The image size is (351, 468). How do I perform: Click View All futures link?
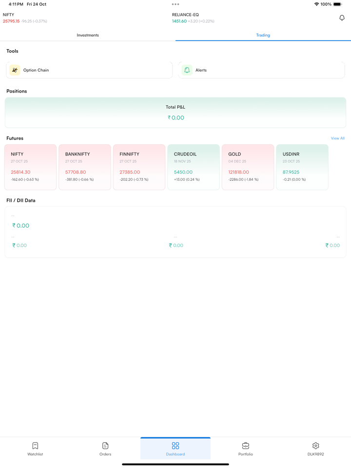pos(337,138)
